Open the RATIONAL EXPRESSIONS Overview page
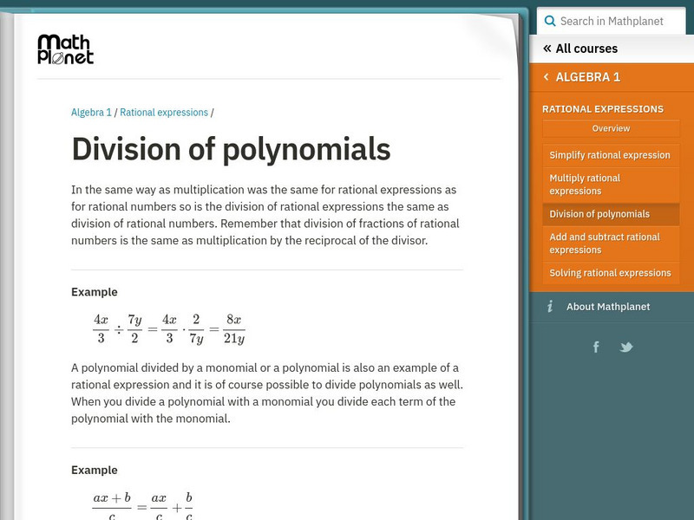Screen dimensions: 694x520 point(611,128)
